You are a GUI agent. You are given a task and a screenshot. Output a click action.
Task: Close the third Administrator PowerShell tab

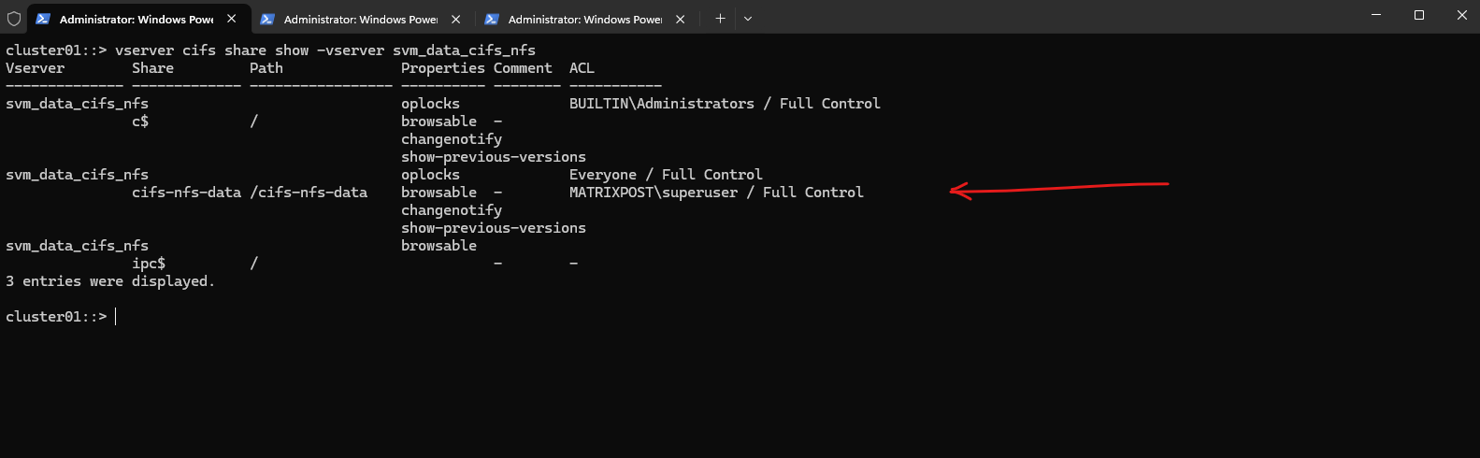681,19
